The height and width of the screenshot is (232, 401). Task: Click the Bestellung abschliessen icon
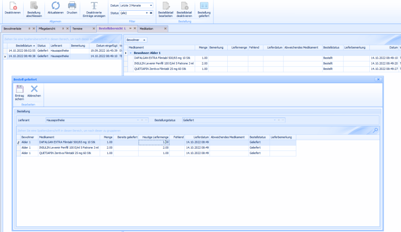[34, 7]
